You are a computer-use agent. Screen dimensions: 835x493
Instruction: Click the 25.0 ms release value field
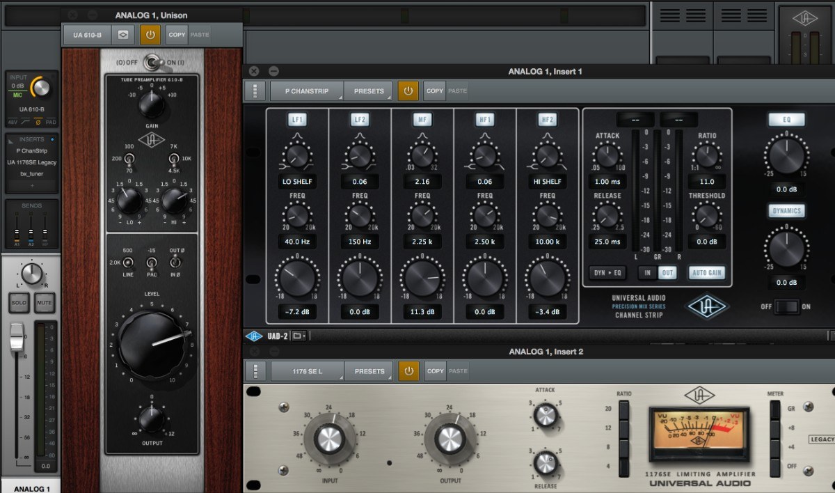coord(607,242)
